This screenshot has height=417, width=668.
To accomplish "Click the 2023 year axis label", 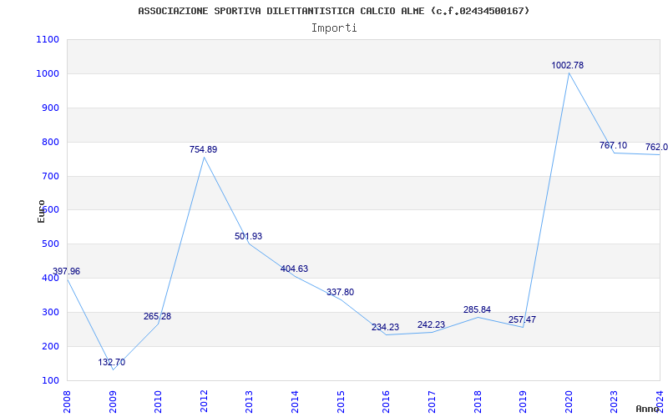I will 614,402.
